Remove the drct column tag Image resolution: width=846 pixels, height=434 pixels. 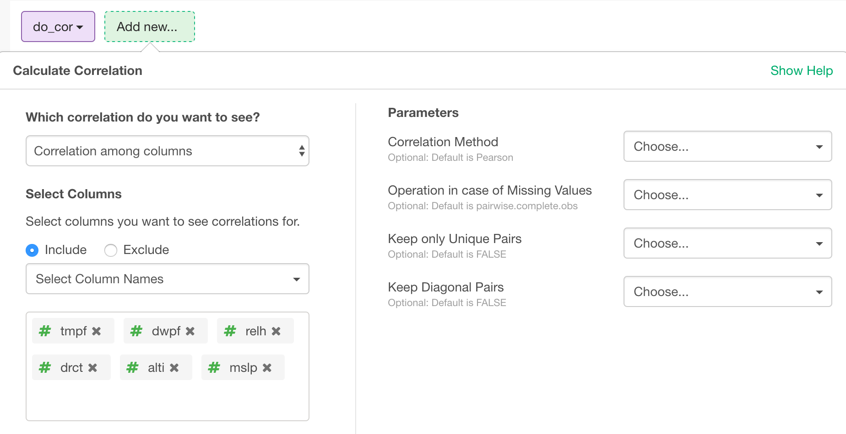[93, 367]
